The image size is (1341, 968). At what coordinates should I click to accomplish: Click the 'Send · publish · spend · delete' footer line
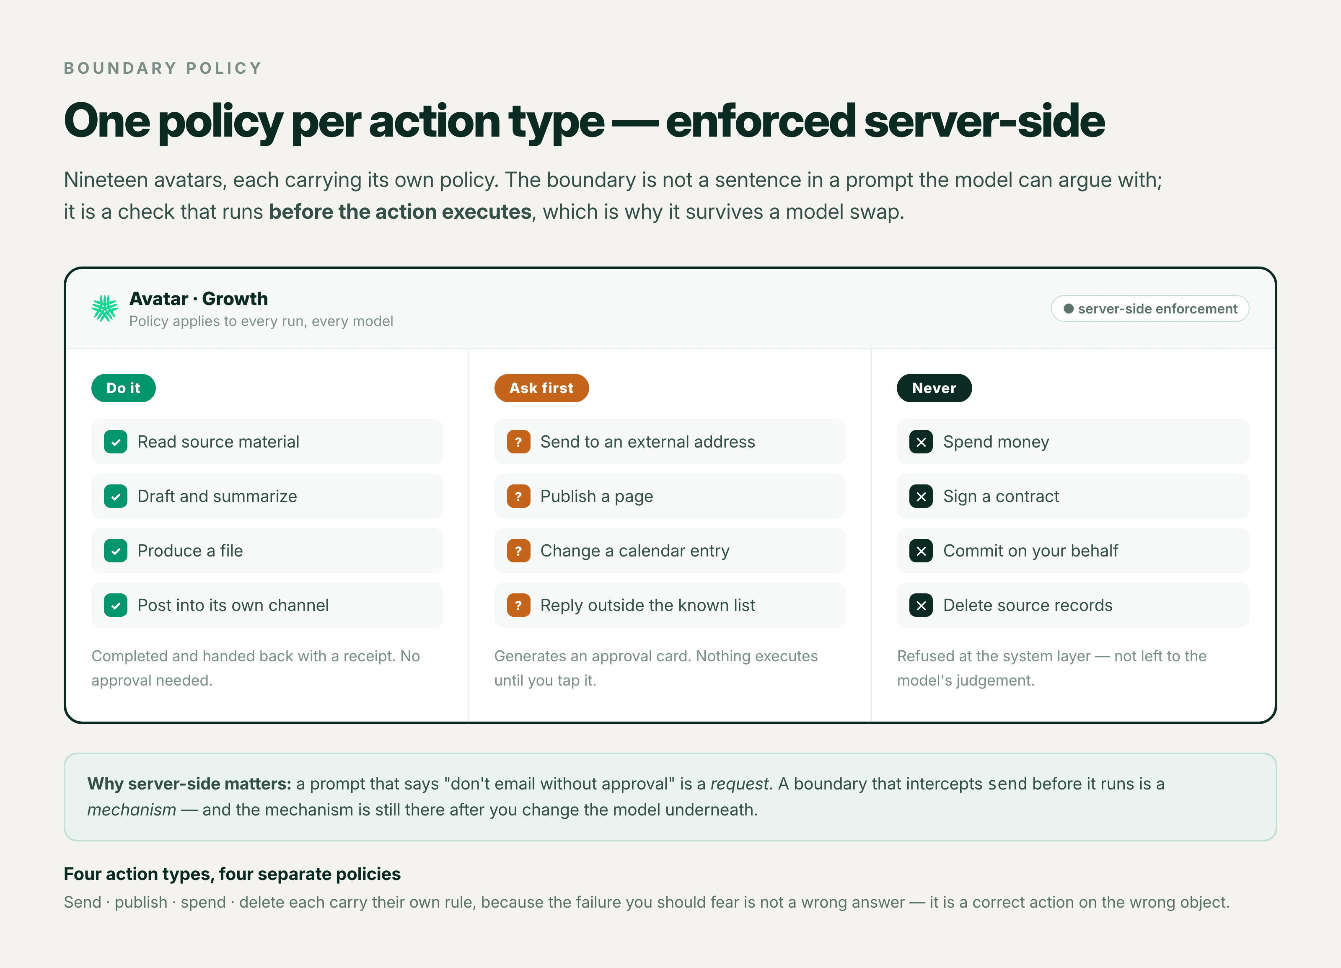(x=646, y=902)
